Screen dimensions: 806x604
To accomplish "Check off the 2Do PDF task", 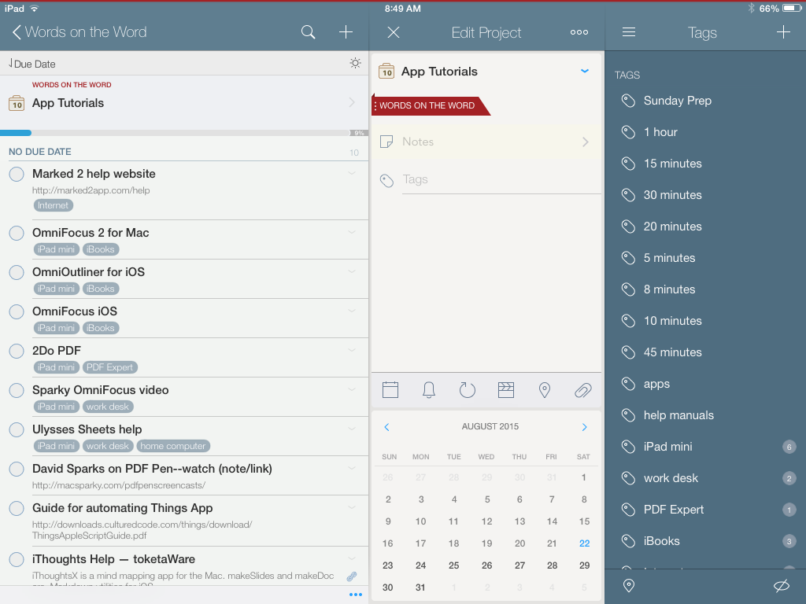I will [x=17, y=352].
